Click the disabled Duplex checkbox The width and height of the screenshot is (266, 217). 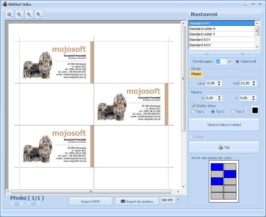(191, 137)
